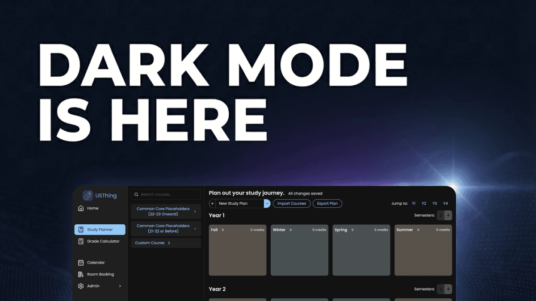Add a course to Year 1 Summer
Viewport: 536px width, 301px height.
pyautogui.click(x=419, y=230)
